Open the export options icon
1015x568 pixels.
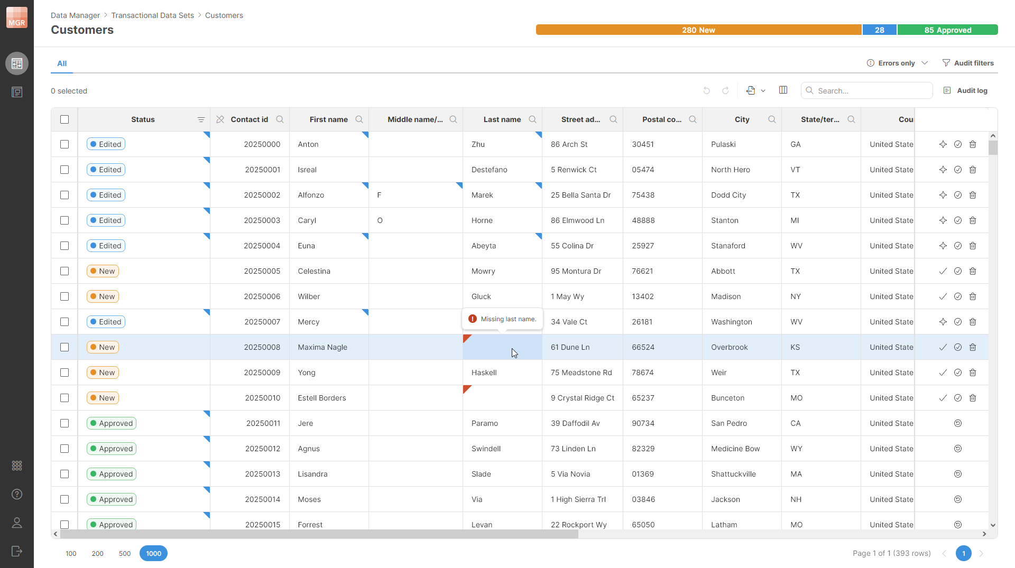click(x=752, y=90)
